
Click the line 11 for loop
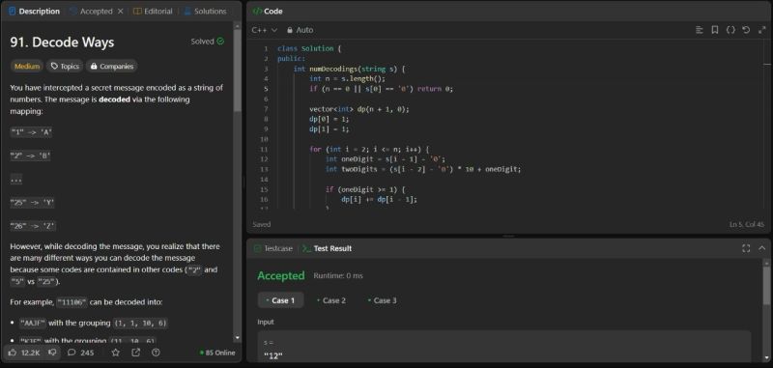click(x=369, y=150)
